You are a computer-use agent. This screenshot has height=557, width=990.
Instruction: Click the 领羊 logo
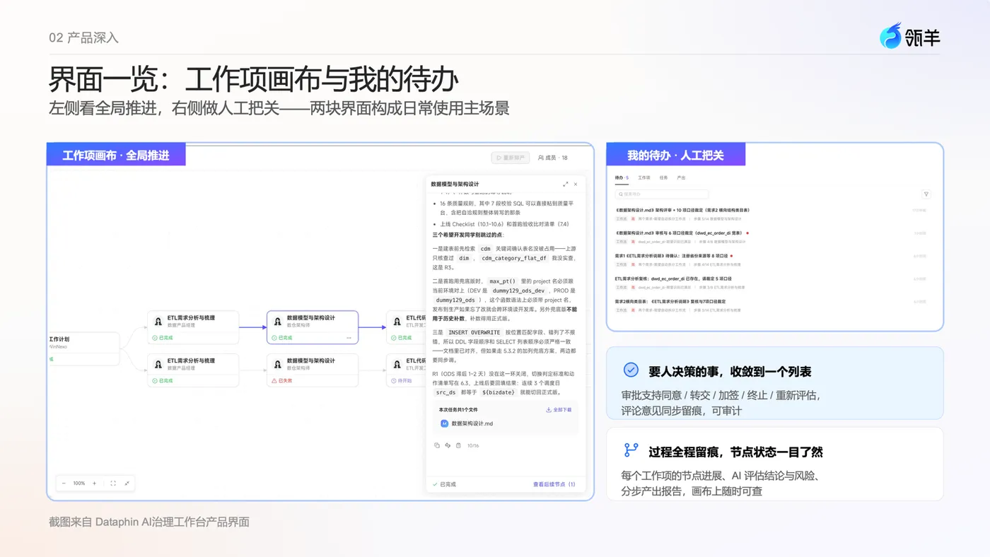910,37
